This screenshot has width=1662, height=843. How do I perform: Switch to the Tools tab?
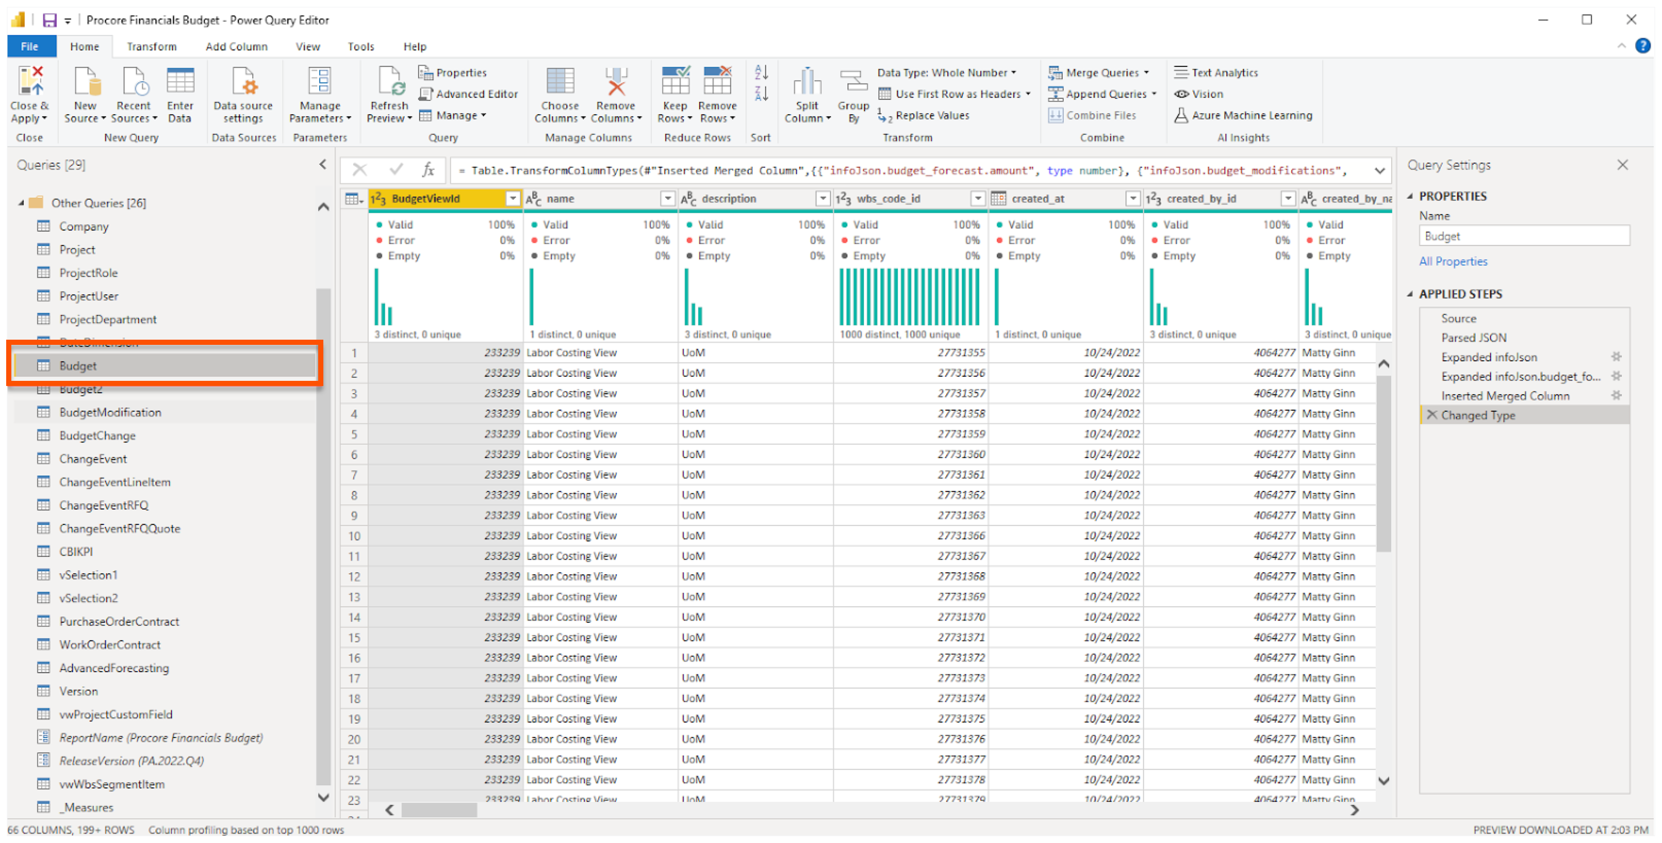tap(360, 46)
